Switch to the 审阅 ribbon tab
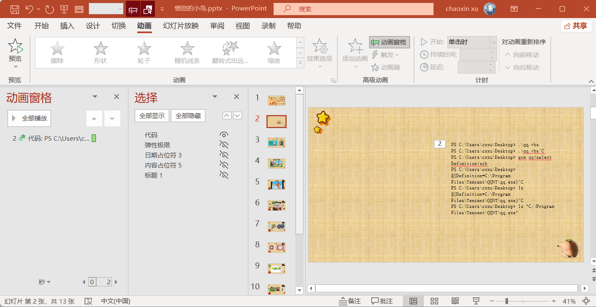 coord(217,26)
